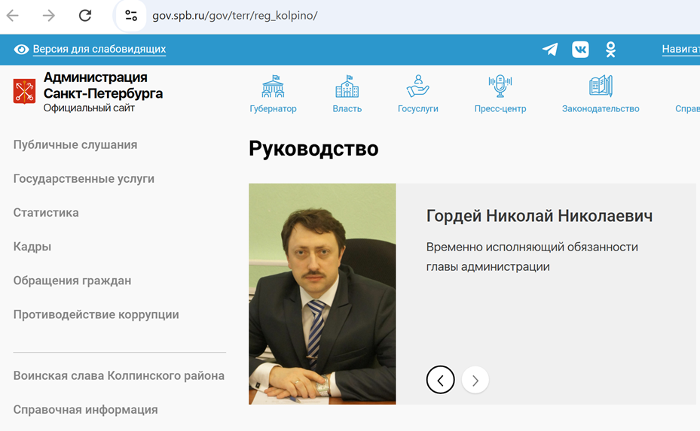Click the Власть icon

click(x=347, y=87)
